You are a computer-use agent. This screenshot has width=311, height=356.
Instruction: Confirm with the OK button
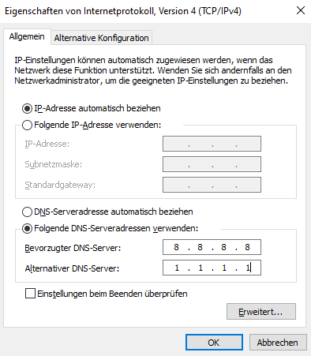214,343
